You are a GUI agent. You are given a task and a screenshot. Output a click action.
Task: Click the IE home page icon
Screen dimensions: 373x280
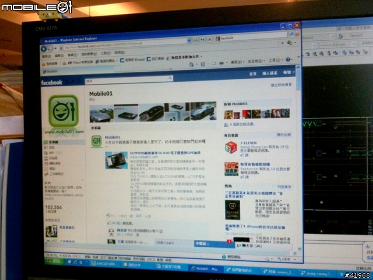(x=192, y=65)
